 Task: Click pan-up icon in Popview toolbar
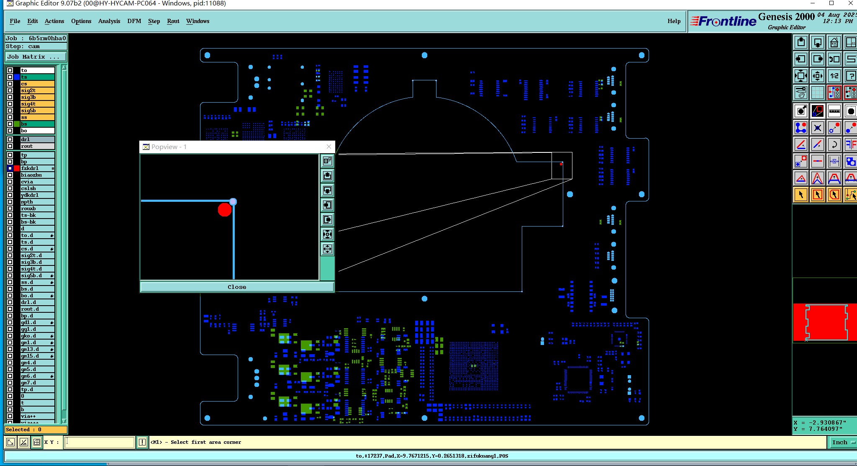(327, 175)
